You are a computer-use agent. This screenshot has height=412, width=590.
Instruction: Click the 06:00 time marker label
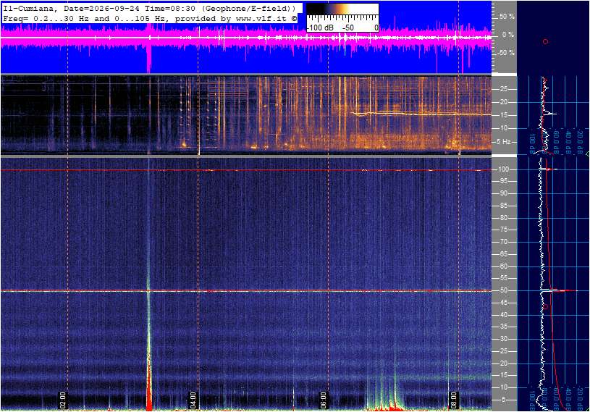pos(323,400)
